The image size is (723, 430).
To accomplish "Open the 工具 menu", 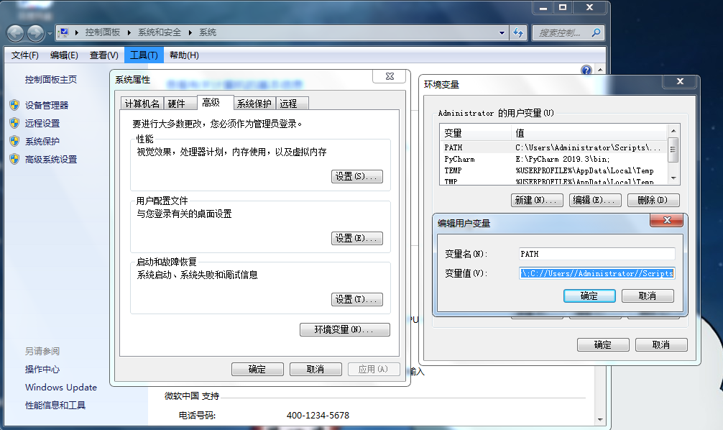I will click(x=142, y=55).
